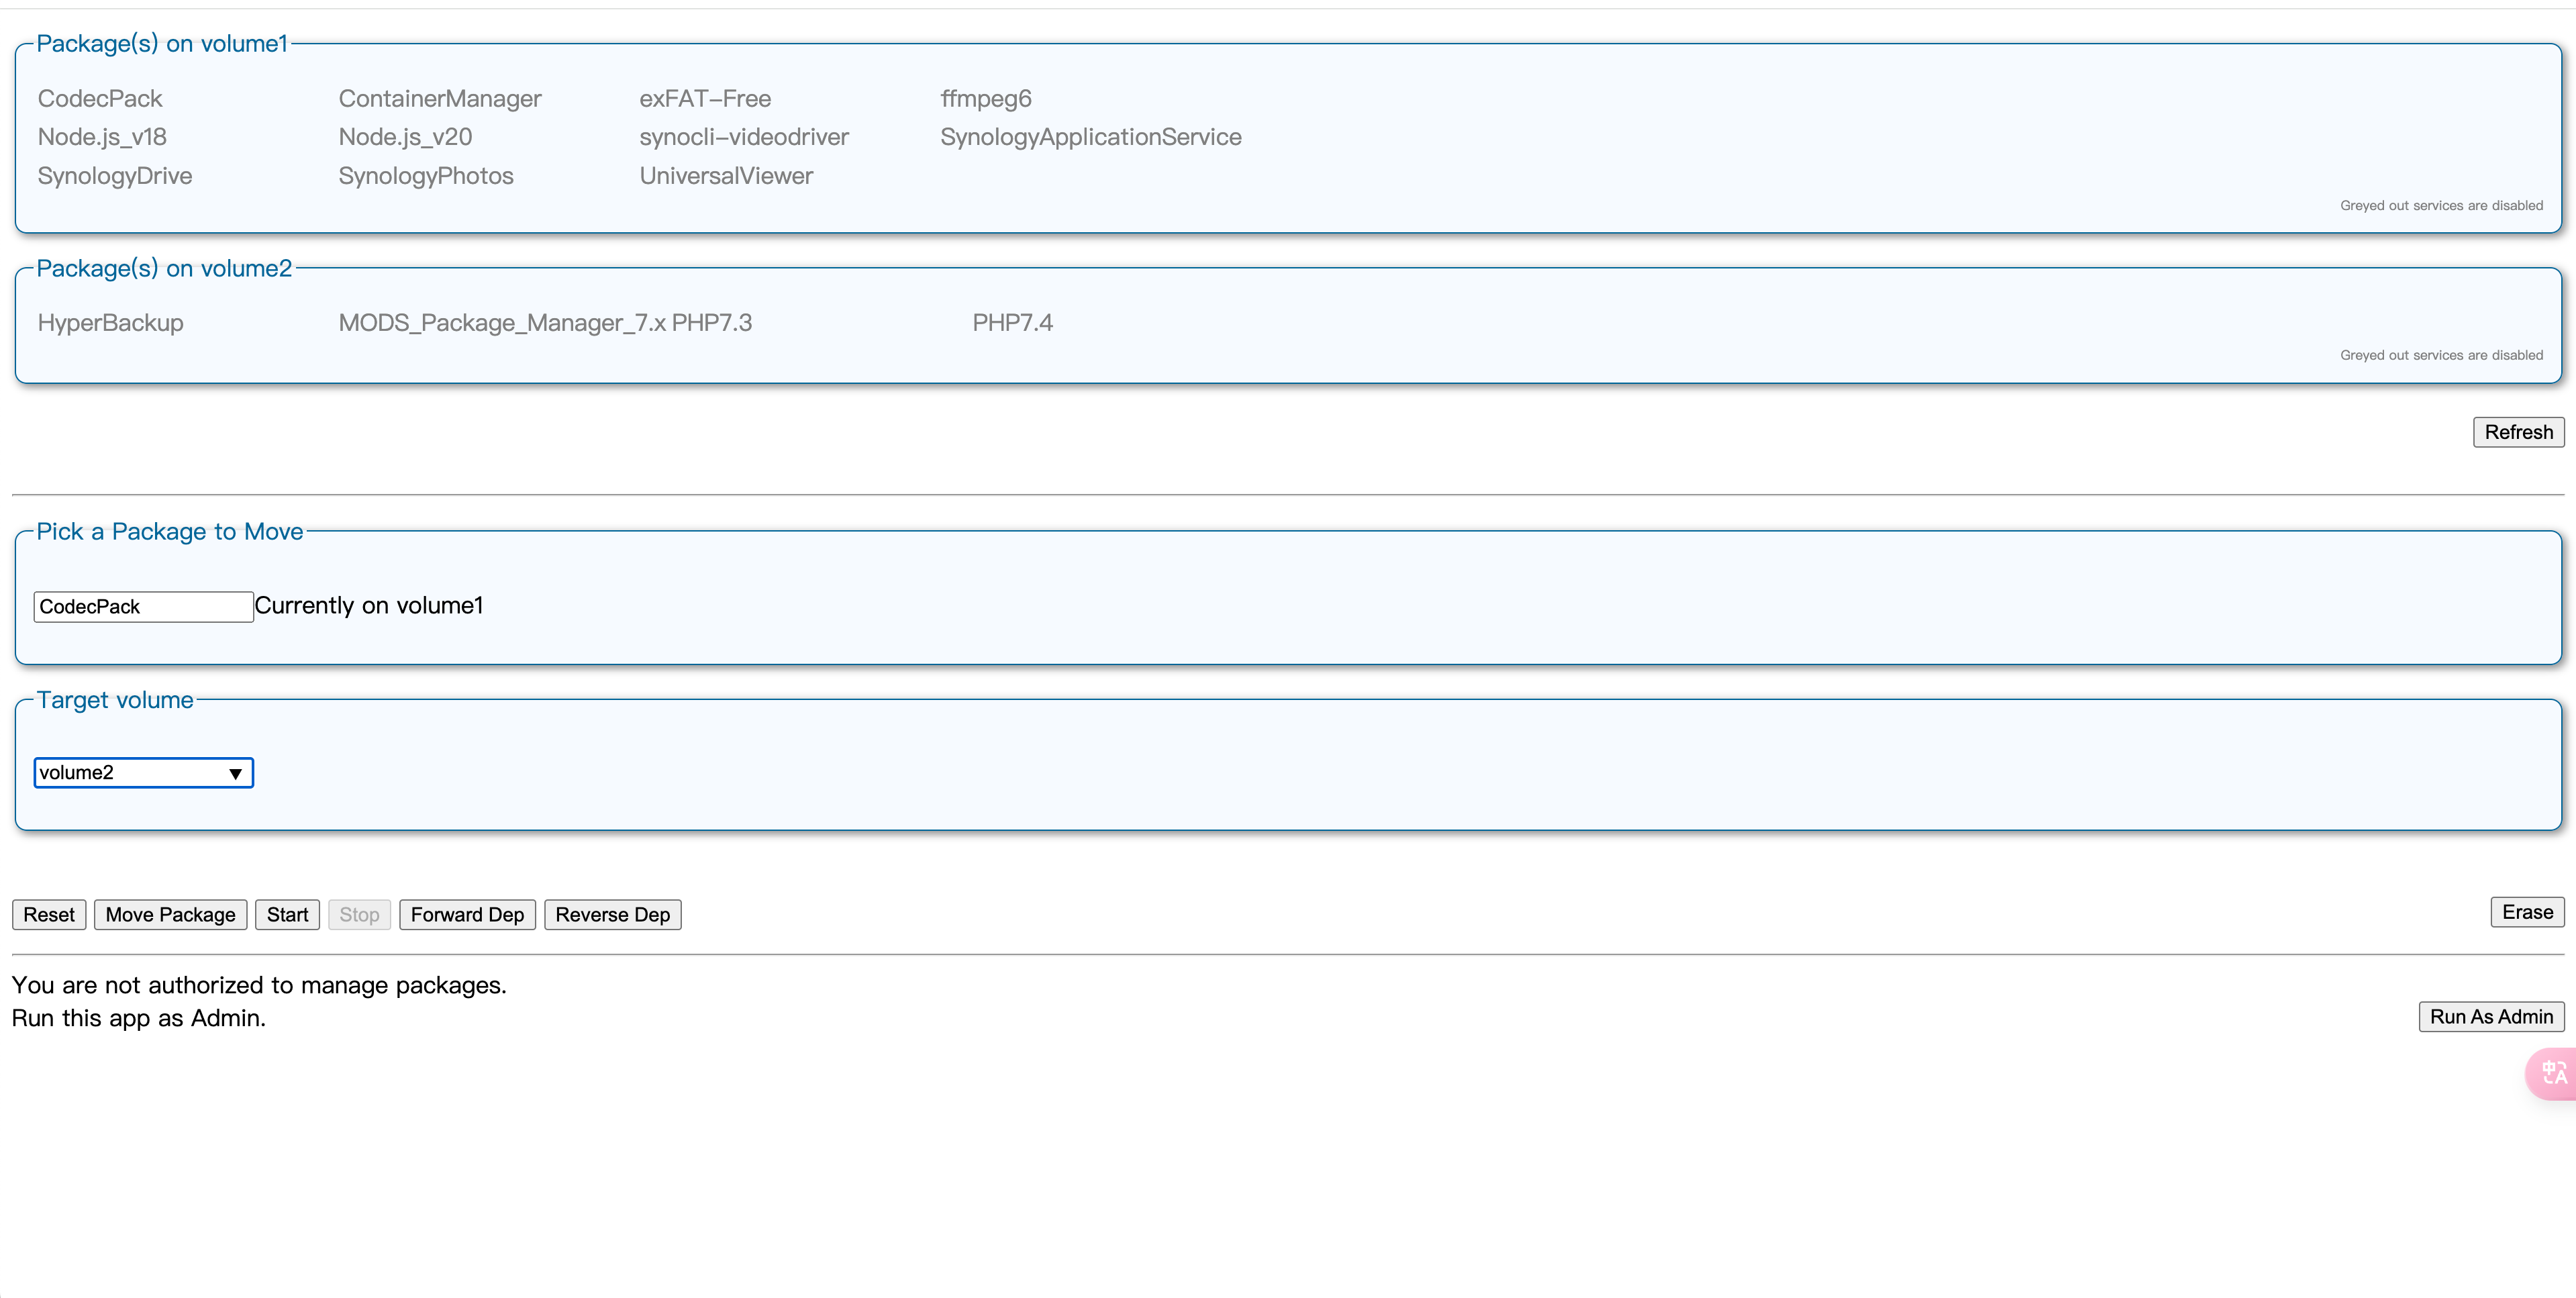Click the Reverse Dep button
The height and width of the screenshot is (1298, 2576).
[x=612, y=914]
